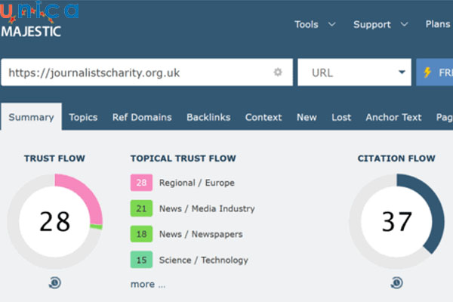Click the URL search input field
Image resolution: width=453 pixels, height=302 pixels.
click(136, 73)
